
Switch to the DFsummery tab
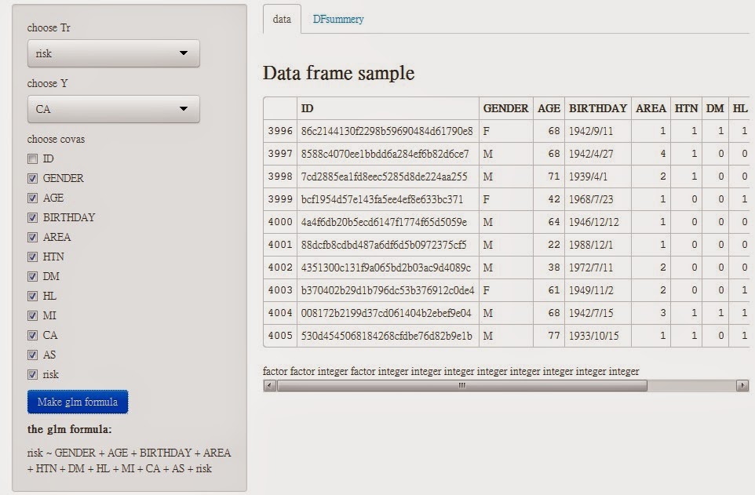[337, 20]
